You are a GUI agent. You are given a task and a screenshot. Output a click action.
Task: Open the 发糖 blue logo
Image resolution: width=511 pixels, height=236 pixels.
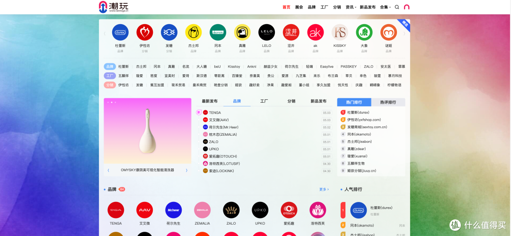pos(169,32)
